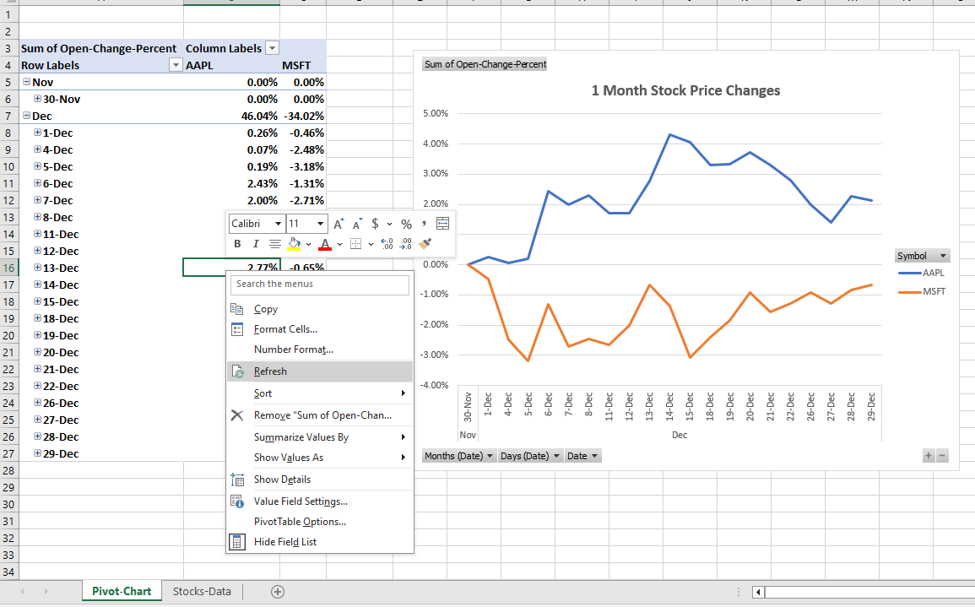Image resolution: width=975 pixels, height=607 pixels.
Task: Select row 28 header
Action: (x=8, y=470)
